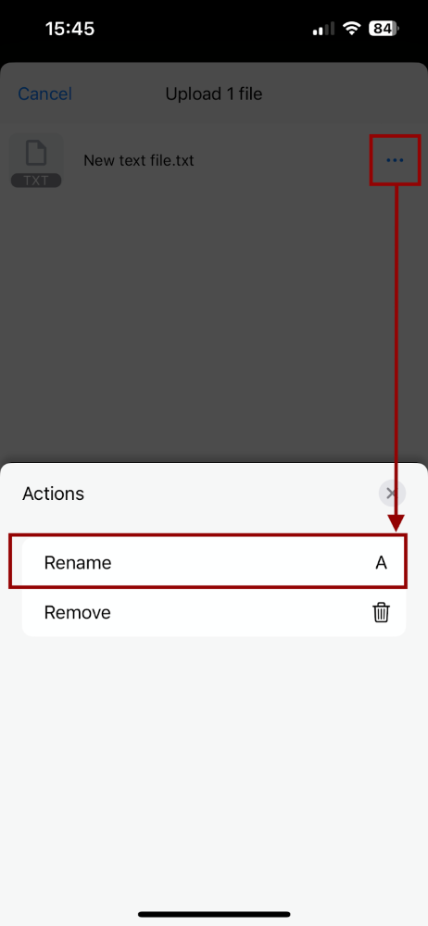428x926 pixels.
Task: Tap the letter A icon beside Rename
Action: [x=382, y=563]
